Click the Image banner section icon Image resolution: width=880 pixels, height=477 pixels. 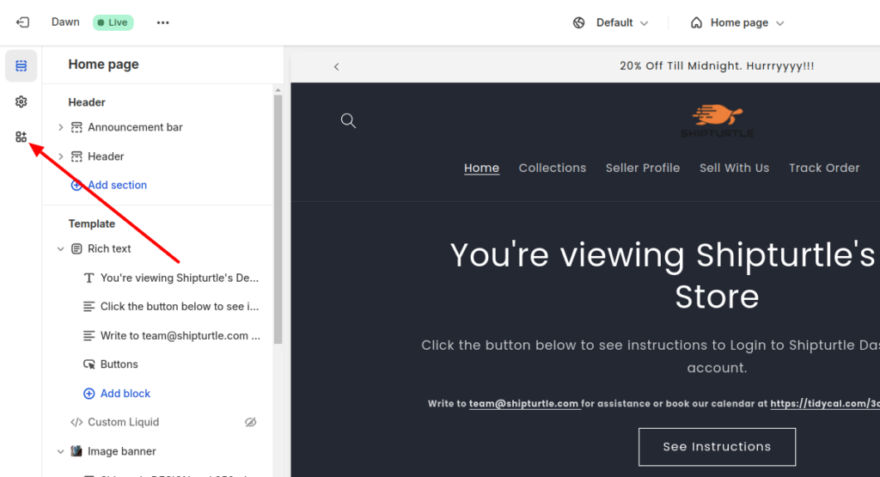pos(76,451)
